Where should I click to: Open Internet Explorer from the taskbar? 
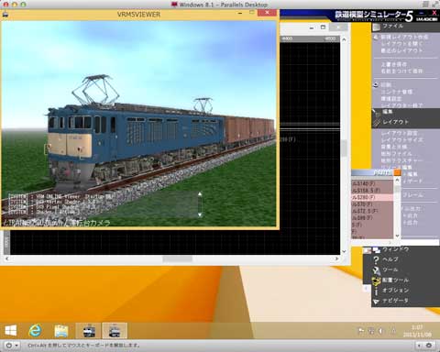click(35, 331)
